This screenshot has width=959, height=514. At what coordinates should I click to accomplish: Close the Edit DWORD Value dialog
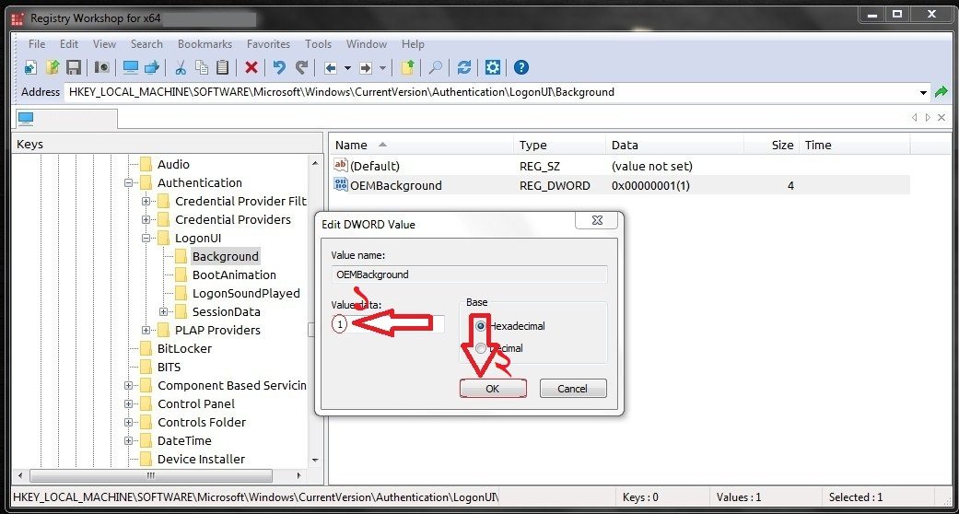click(598, 221)
